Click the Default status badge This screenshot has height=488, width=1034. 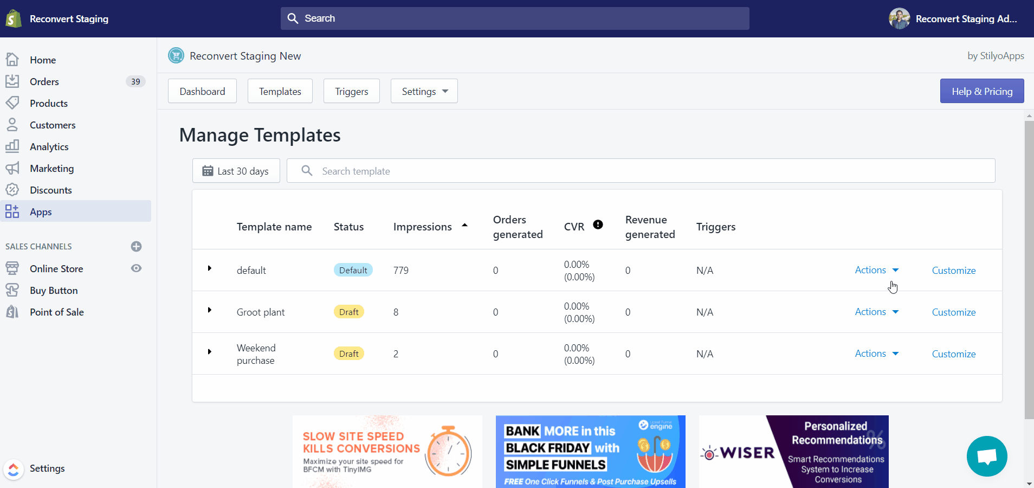(x=353, y=270)
